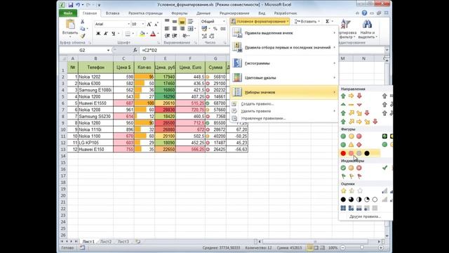
Task: Click the large Paste clipboard icon
Action: point(70,25)
